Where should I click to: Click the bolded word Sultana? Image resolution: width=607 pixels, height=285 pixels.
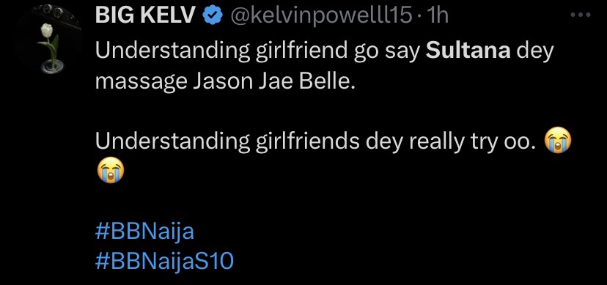[468, 52]
